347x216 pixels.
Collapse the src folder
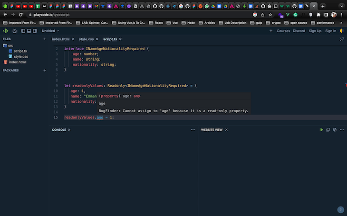click(x=8, y=45)
